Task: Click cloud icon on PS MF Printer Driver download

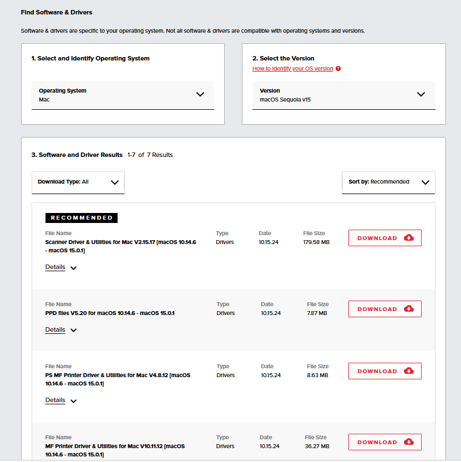Action: 409,371
